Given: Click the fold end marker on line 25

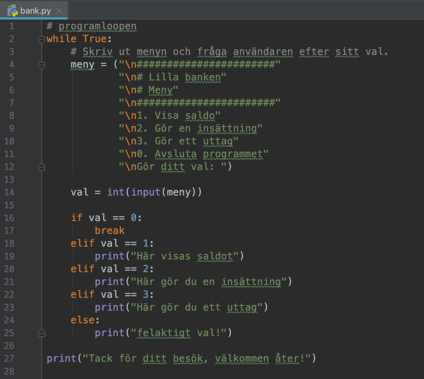Looking at the screenshot, I should click(41, 333).
